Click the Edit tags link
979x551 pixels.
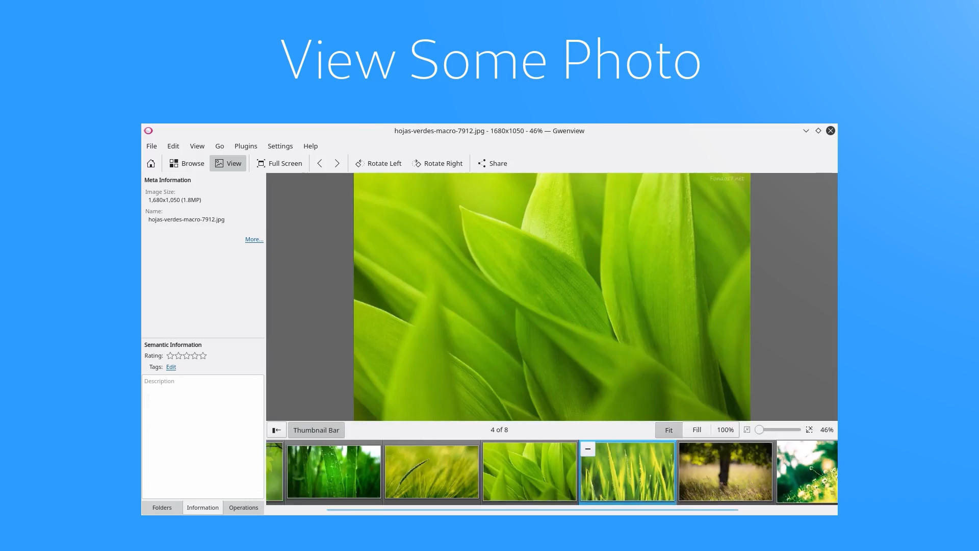[x=171, y=367]
